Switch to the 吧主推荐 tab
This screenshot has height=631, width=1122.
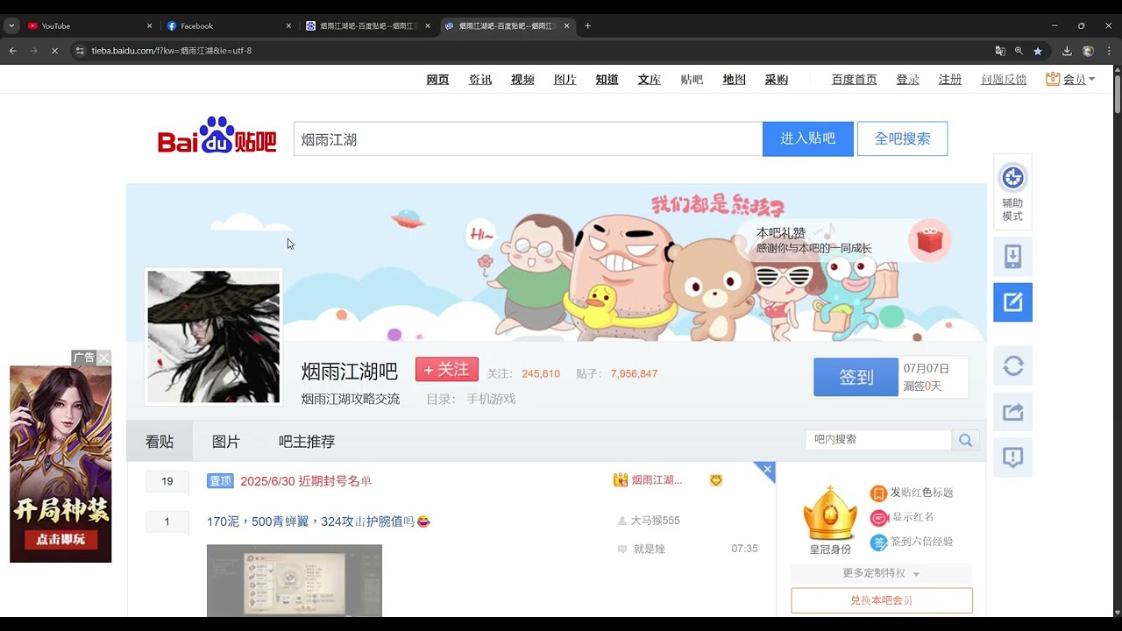[x=307, y=442]
